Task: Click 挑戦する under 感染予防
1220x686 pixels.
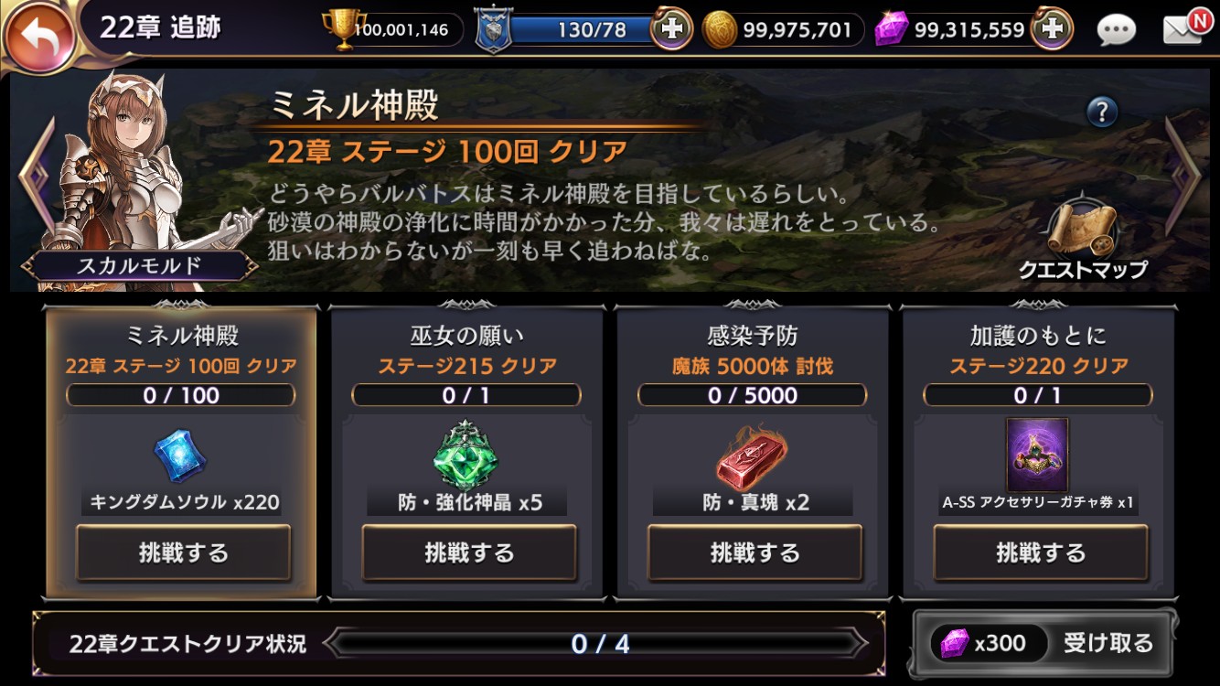Action: coord(754,552)
